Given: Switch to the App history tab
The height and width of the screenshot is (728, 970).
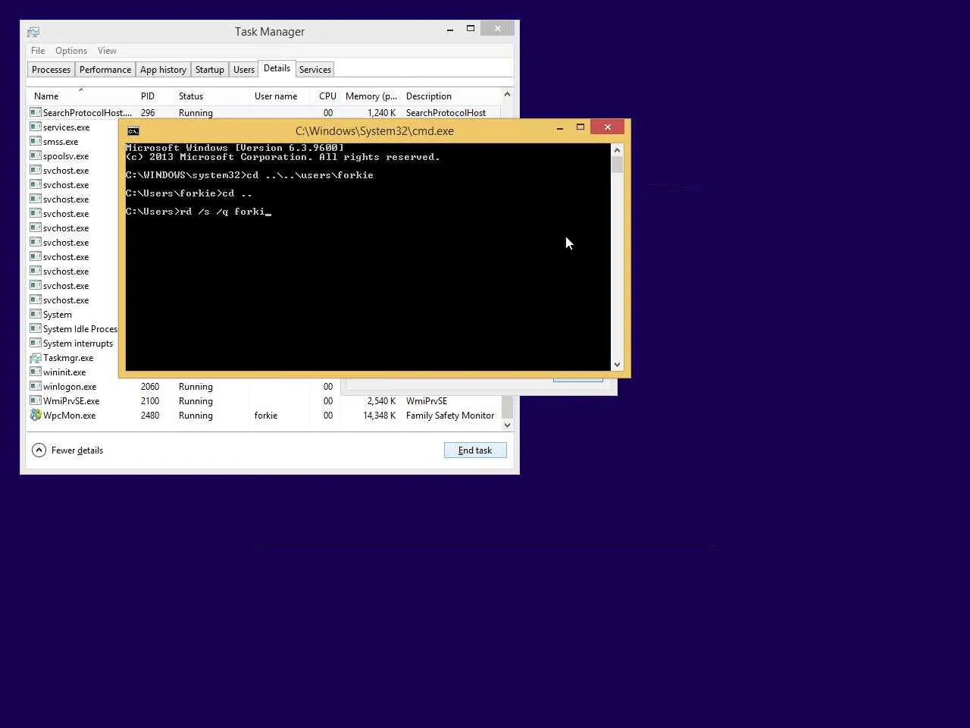Looking at the screenshot, I should [163, 70].
